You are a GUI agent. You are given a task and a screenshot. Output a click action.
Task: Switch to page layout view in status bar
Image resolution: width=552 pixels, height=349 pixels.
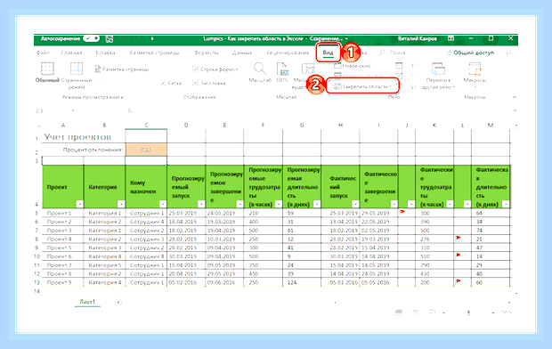coord(416,312)
